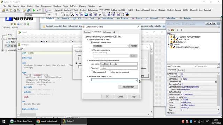Select the Use data source name radio button
The image size is (223, 125).
tap(92, 42)
